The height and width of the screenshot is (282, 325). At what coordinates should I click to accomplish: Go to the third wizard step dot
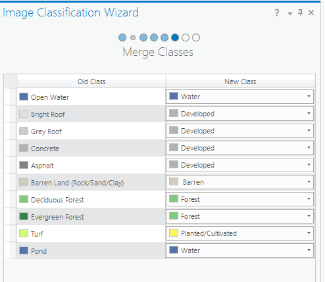143,37
